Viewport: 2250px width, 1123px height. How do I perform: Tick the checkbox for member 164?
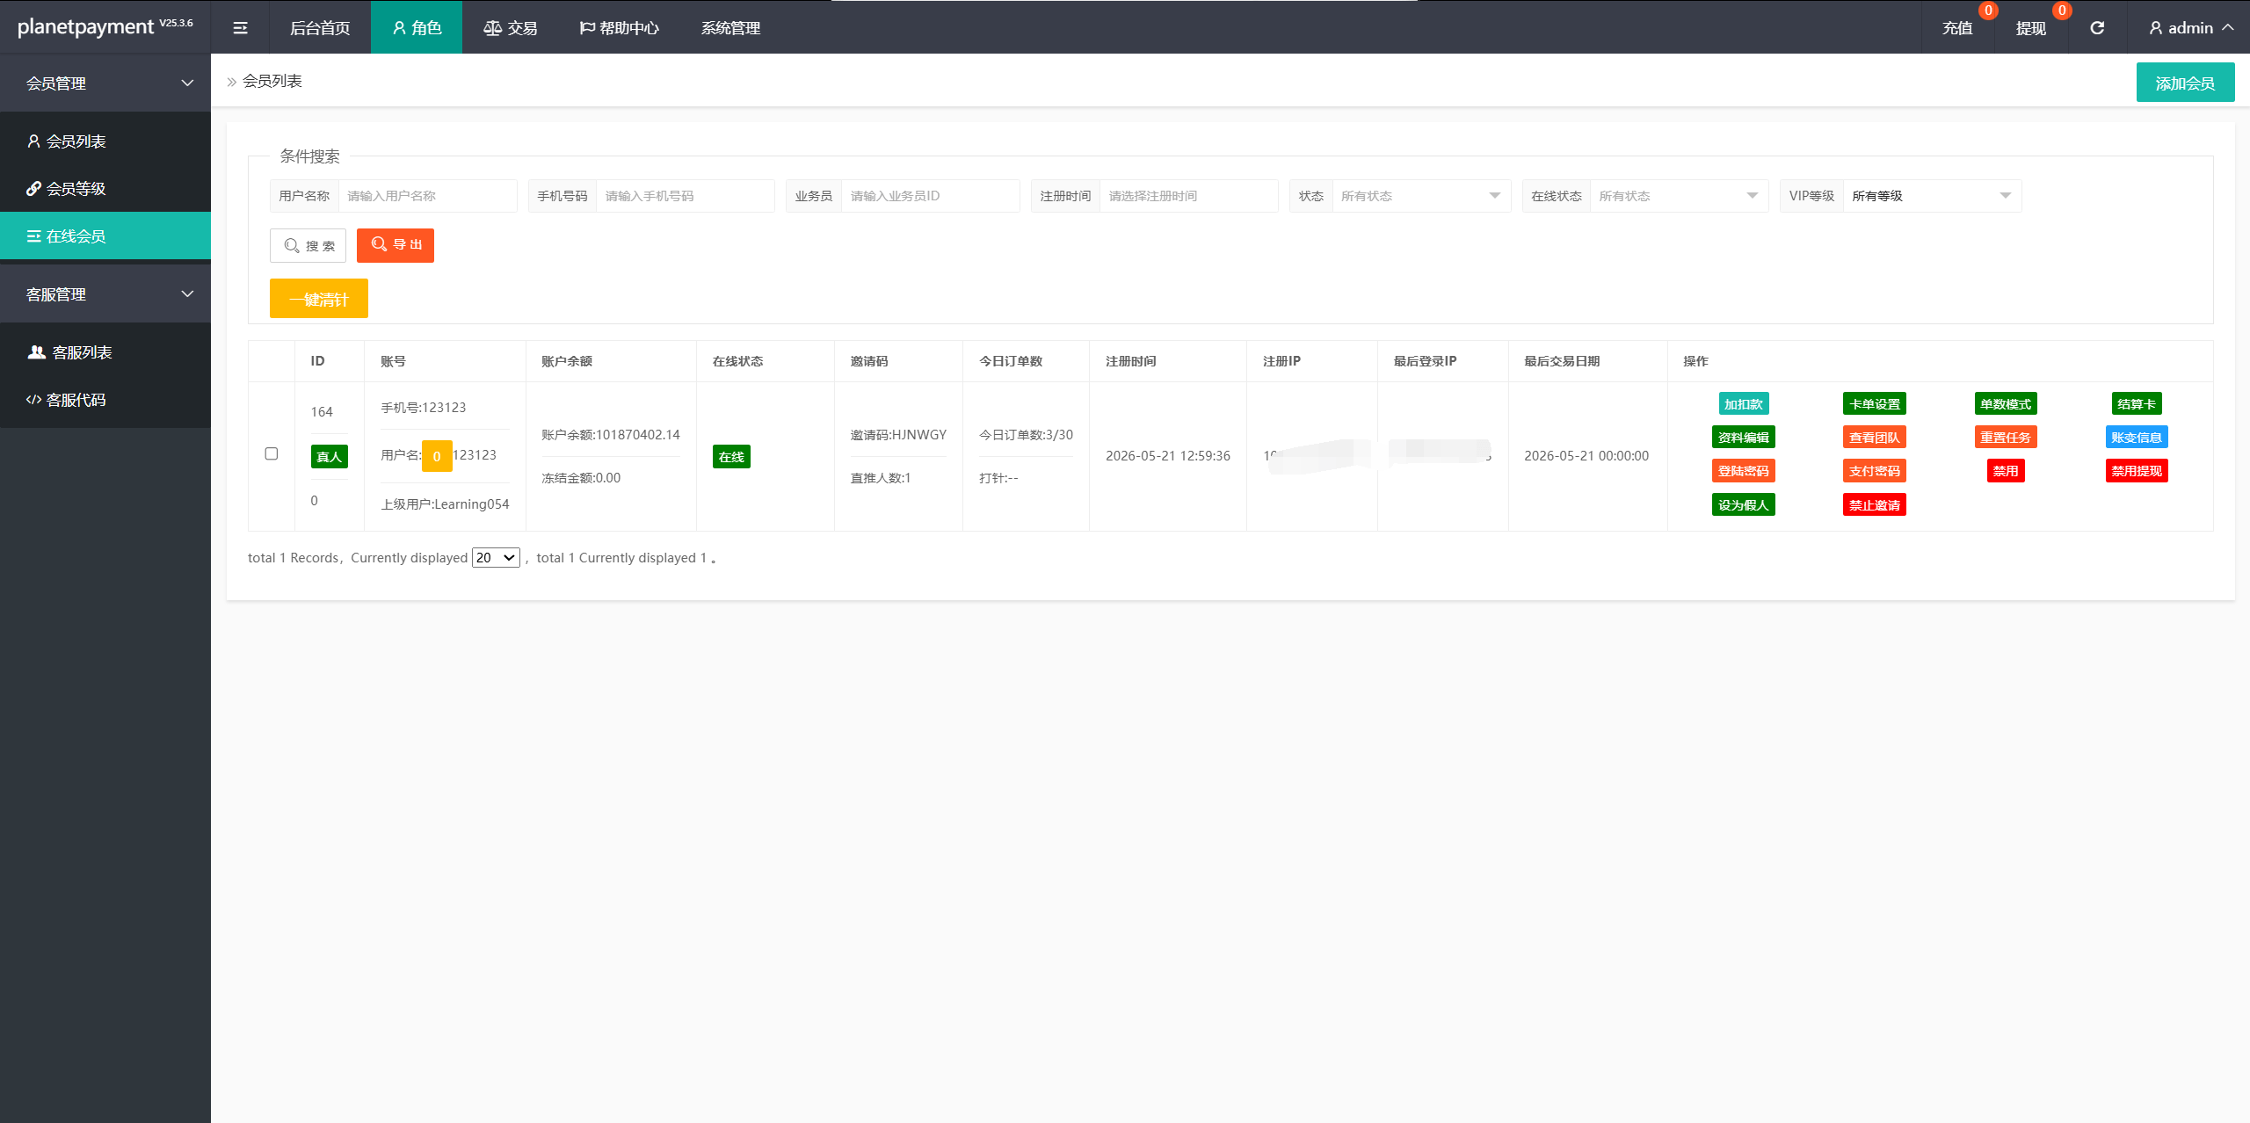point(272,453)
